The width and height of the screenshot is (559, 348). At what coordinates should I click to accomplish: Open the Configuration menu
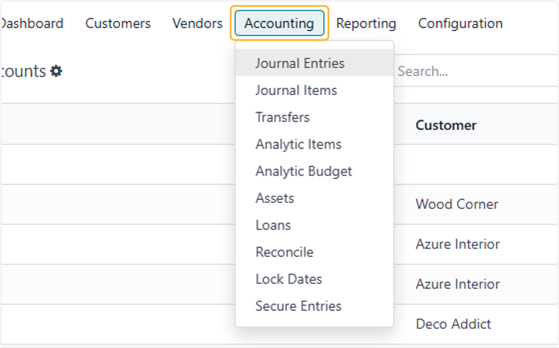click(x=460, y=23)
